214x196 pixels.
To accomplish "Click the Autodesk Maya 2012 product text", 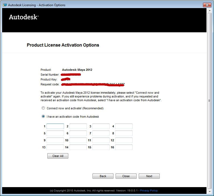I will [x=77, y=70].
